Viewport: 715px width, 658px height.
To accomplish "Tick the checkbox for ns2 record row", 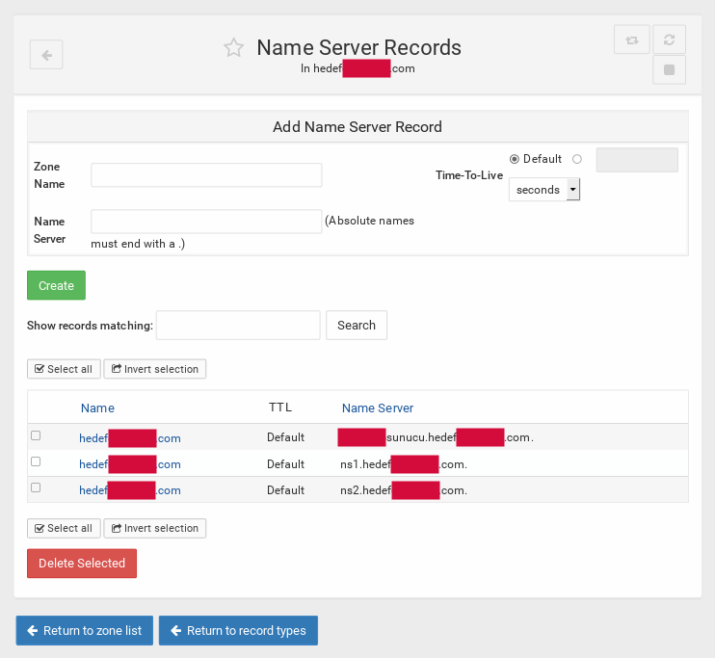I will pyautogui.click(x=36, y=487).
